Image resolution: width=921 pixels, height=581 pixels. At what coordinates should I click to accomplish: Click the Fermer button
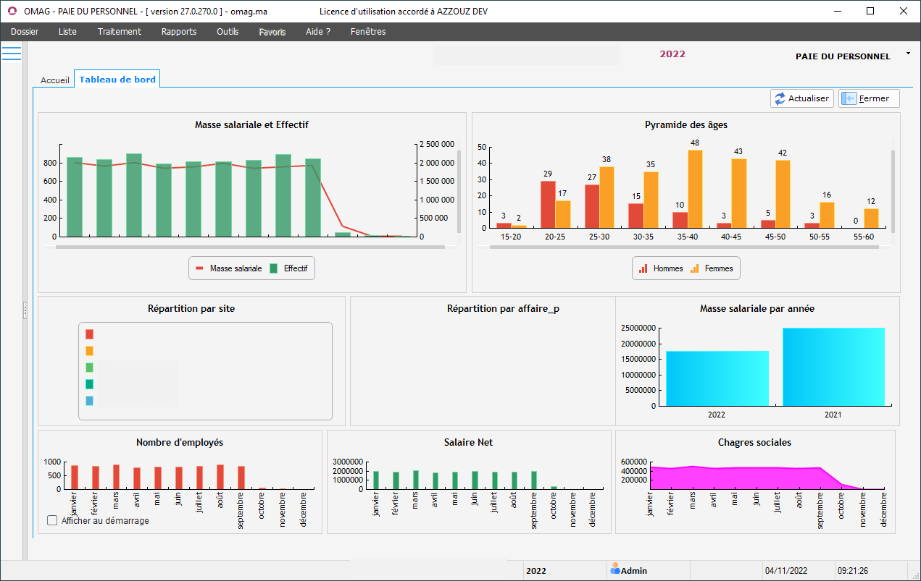pos(868,98)
